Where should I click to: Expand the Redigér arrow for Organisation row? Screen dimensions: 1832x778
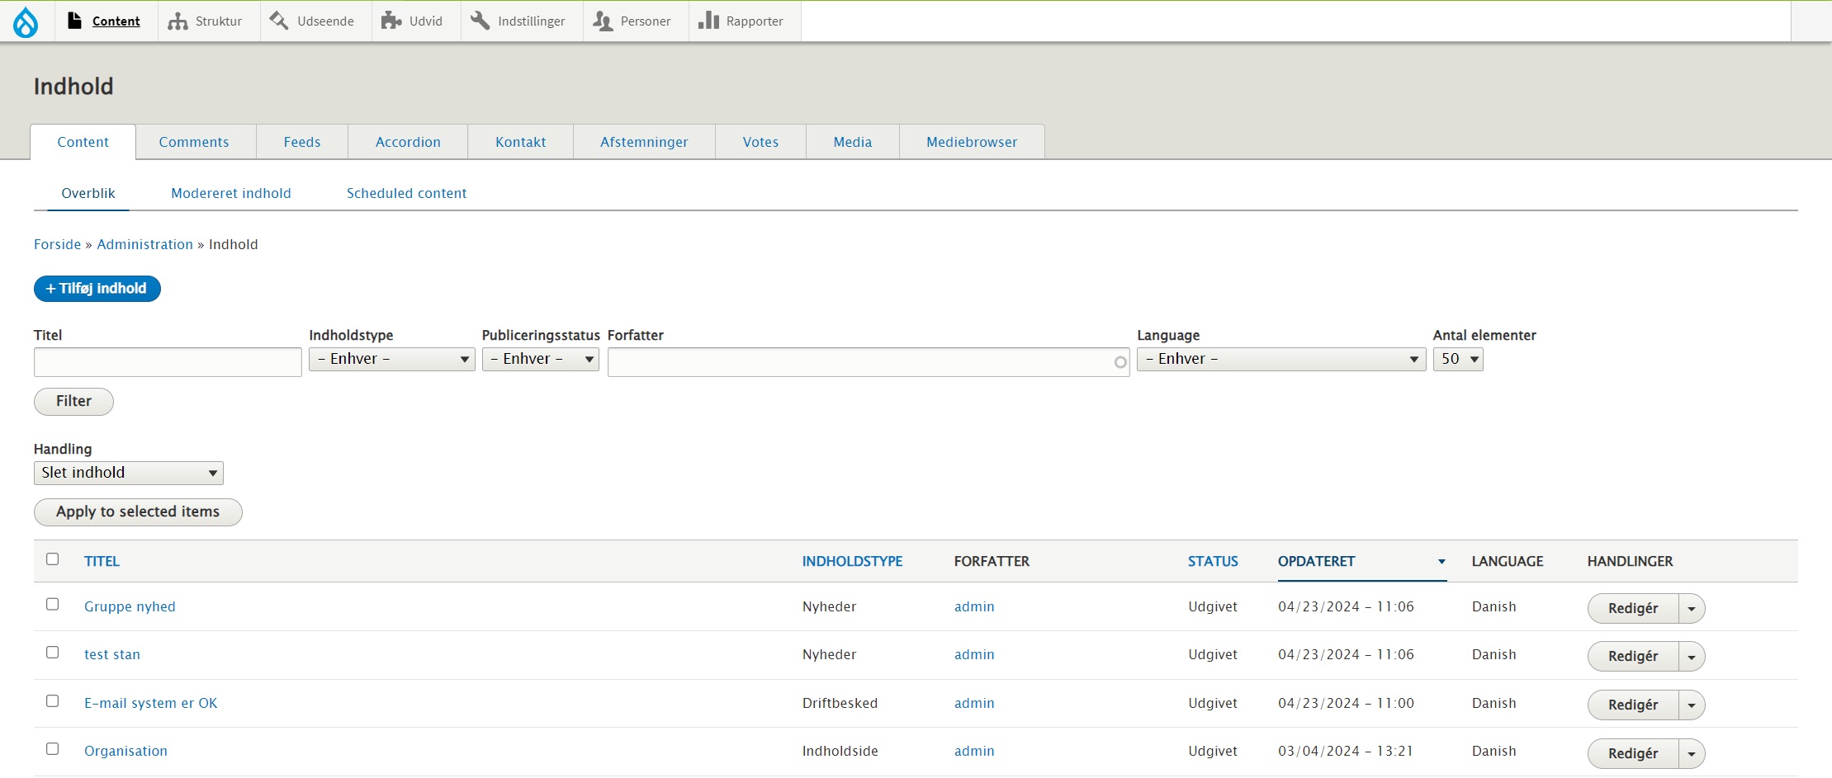point(1691,754)
